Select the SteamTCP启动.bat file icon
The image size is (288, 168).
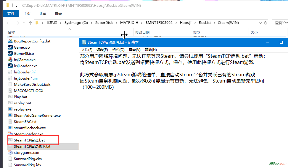click(10, 140)
